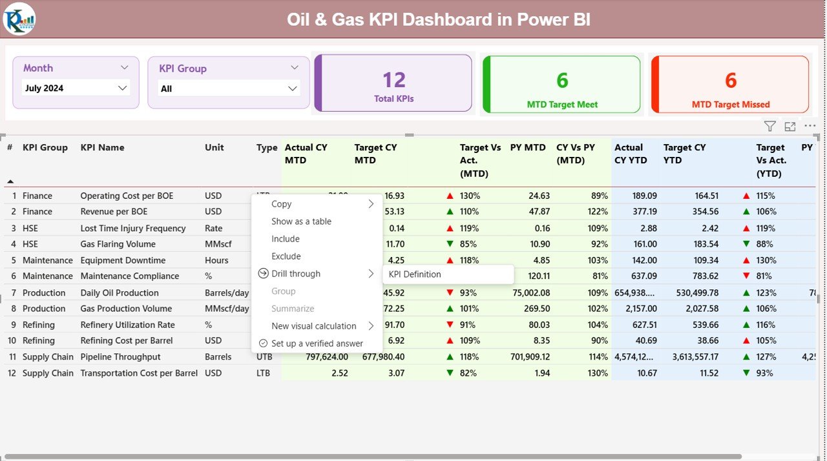
Task: Select Show as a table from the menu
Action: (301, 221)
